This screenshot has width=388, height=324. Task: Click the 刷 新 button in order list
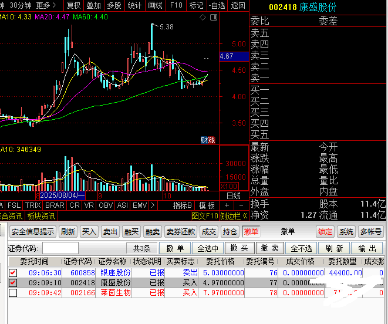[334, 248]
